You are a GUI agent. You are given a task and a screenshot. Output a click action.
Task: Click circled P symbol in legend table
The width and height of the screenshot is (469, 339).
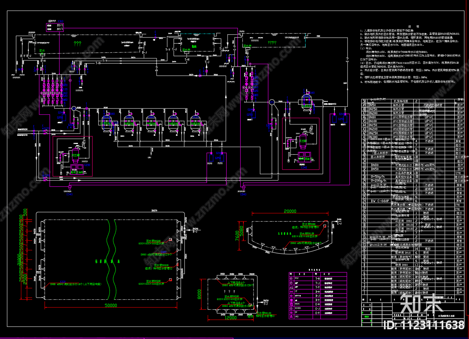pos(291,279)
